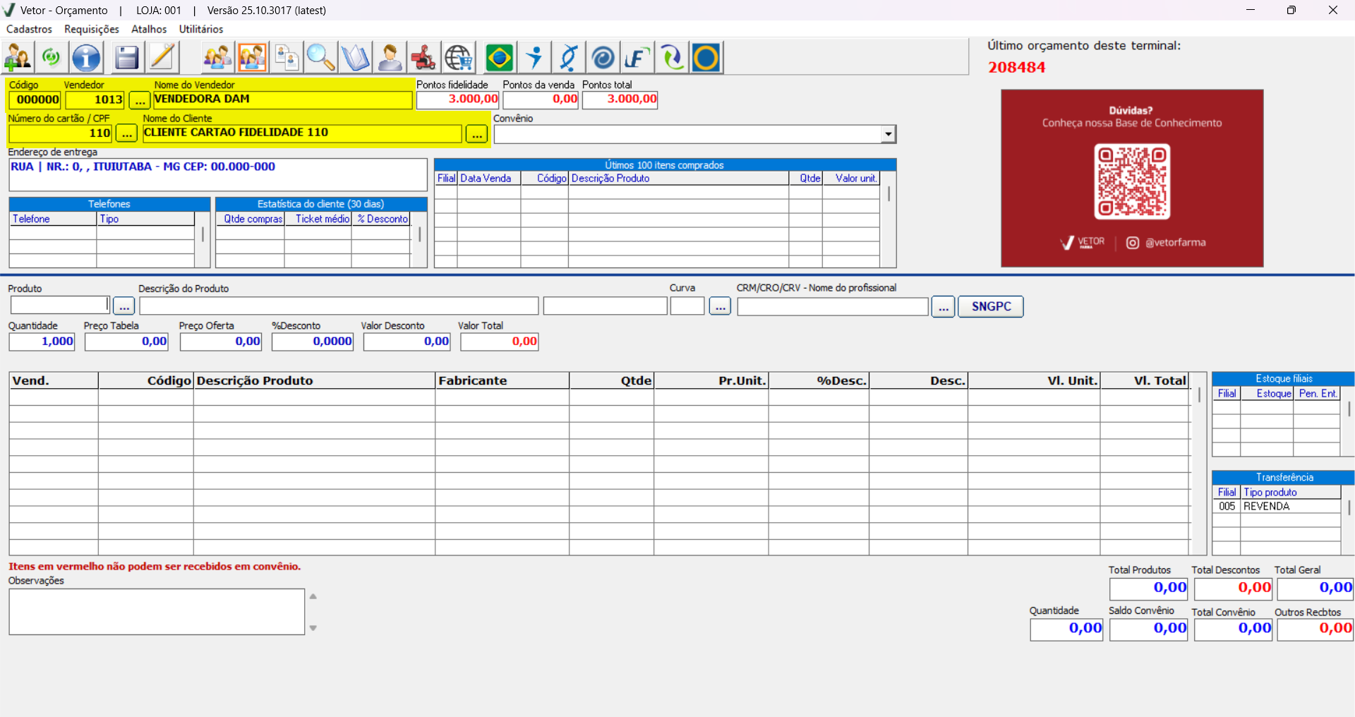Click the Observações text area
1355x717 pixels.
[157, 612]
